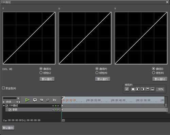The image size is (170, 135).
Task: Click the Cur: 00:00:00:00 timecode
Action: (x=13, y=120)
